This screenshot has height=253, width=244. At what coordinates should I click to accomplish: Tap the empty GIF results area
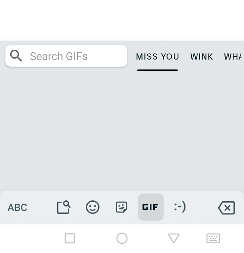pyautogui.click(x=122, y=130)
